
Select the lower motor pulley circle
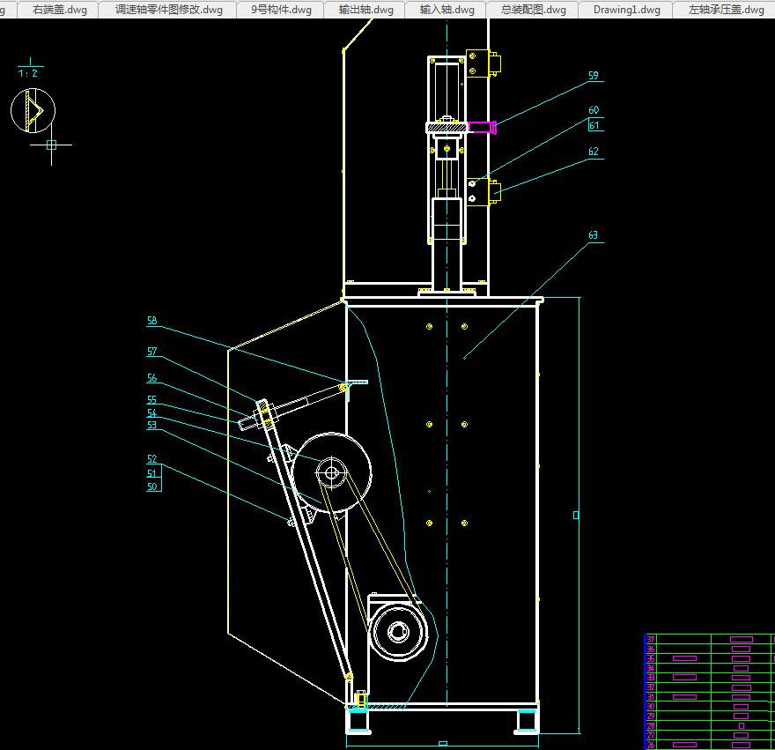point(398,632)
